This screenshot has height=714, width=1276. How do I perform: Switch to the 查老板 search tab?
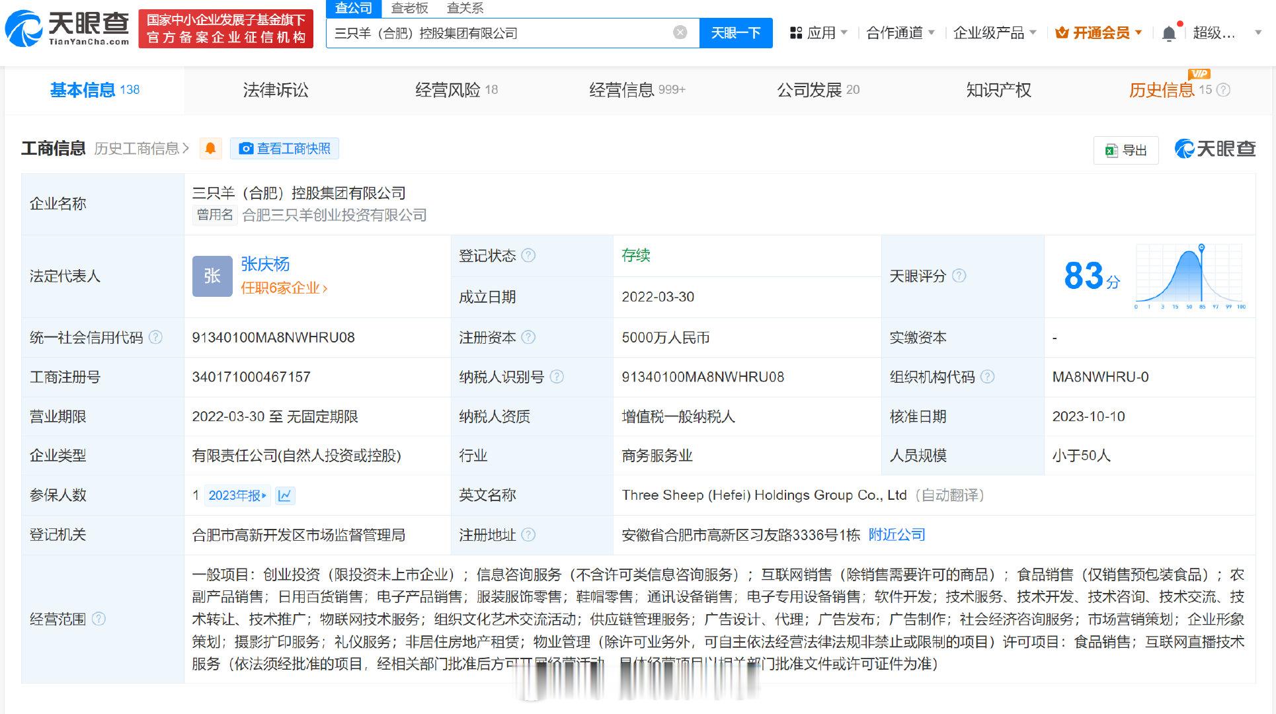click(410, 8)
